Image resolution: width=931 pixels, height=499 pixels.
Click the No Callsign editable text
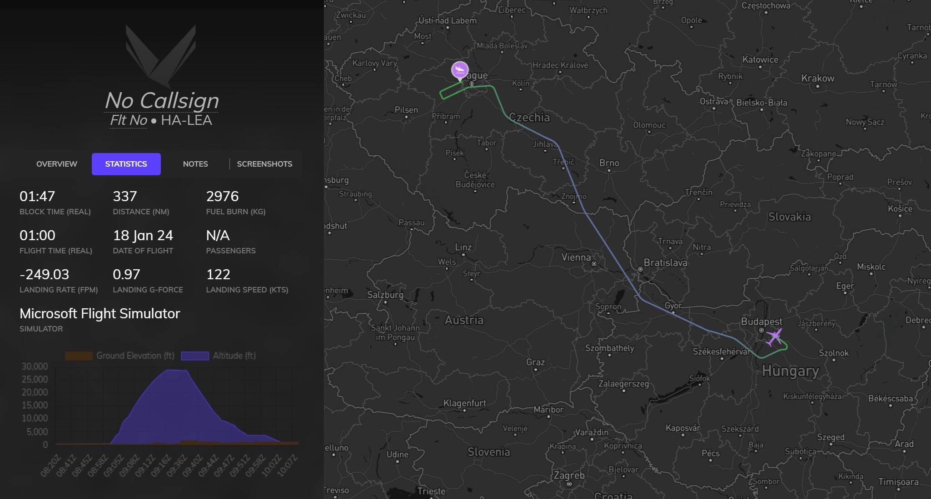(x=161, y=101)
